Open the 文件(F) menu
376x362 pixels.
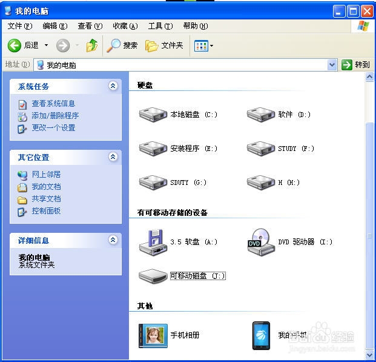tap(19, 25)
